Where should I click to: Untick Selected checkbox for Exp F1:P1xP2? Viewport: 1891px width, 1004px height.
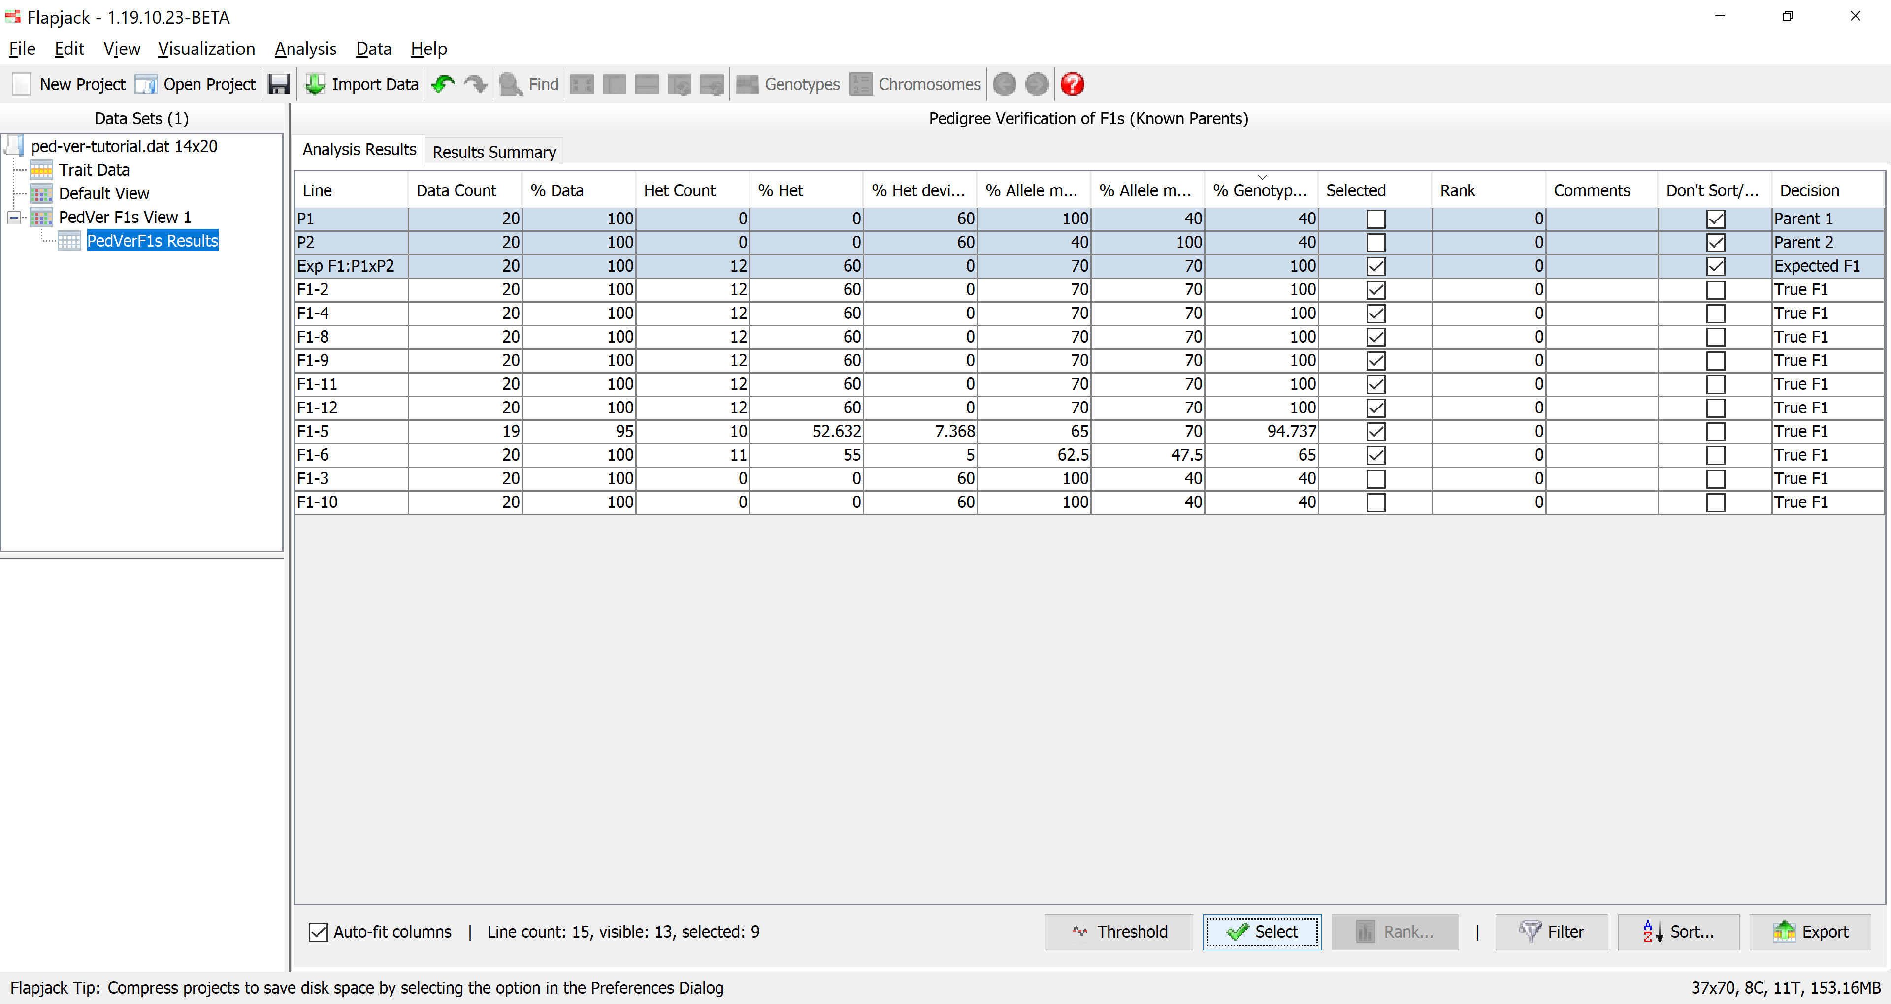pyautogui.click(x=1376, y=266)
